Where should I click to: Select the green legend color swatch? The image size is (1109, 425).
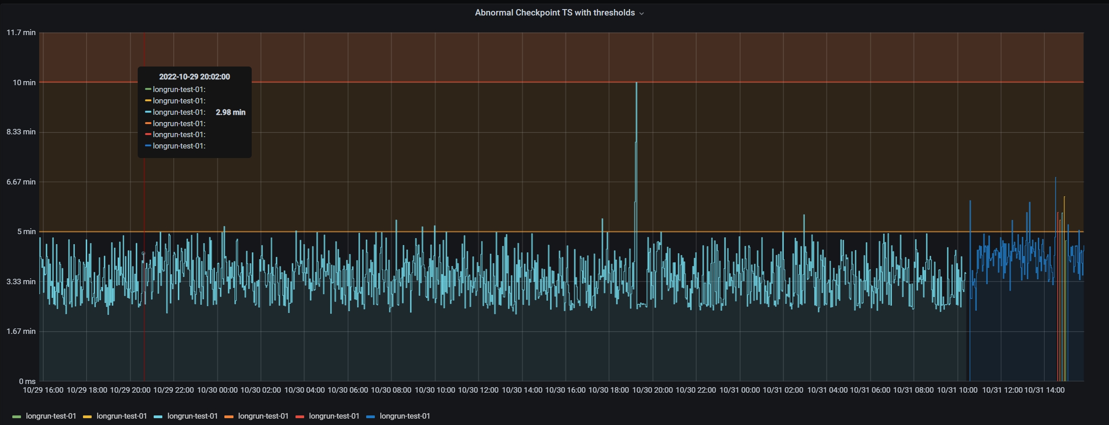[x=16, y=417]
